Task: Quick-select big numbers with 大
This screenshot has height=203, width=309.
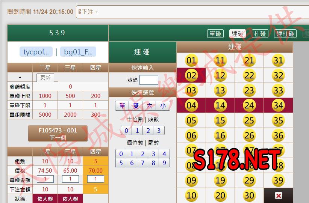Action: tap(149, 106)
